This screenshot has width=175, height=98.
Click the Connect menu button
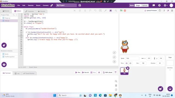pyautogui.click(x=46, y=5)
